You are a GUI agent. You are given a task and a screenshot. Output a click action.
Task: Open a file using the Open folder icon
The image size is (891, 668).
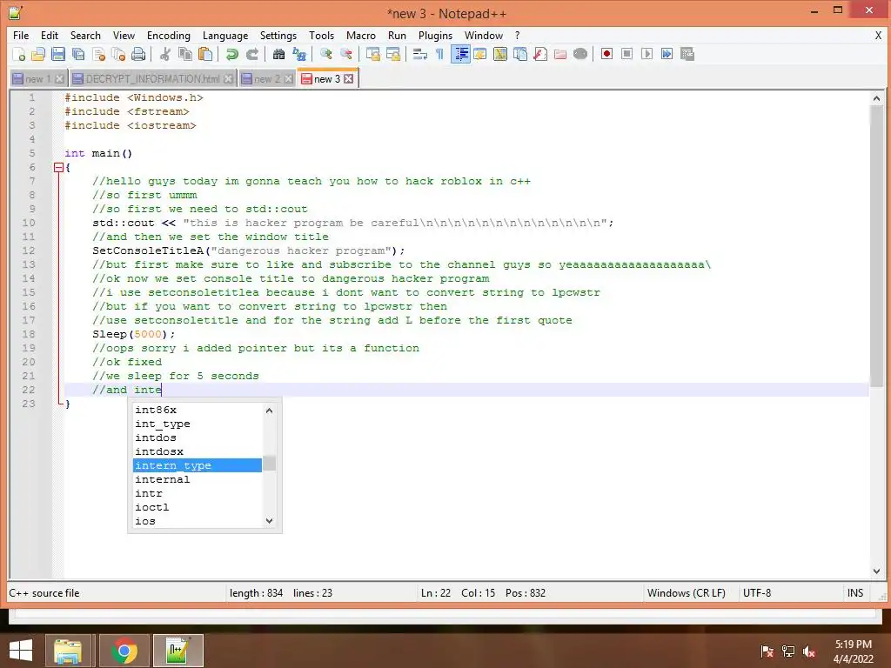[x=38, y=54]
